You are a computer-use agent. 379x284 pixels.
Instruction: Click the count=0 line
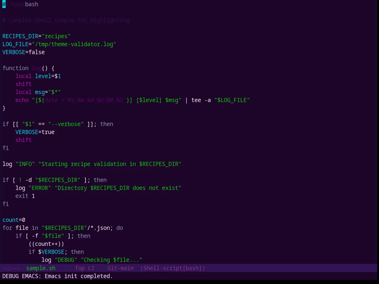[14, 220]
